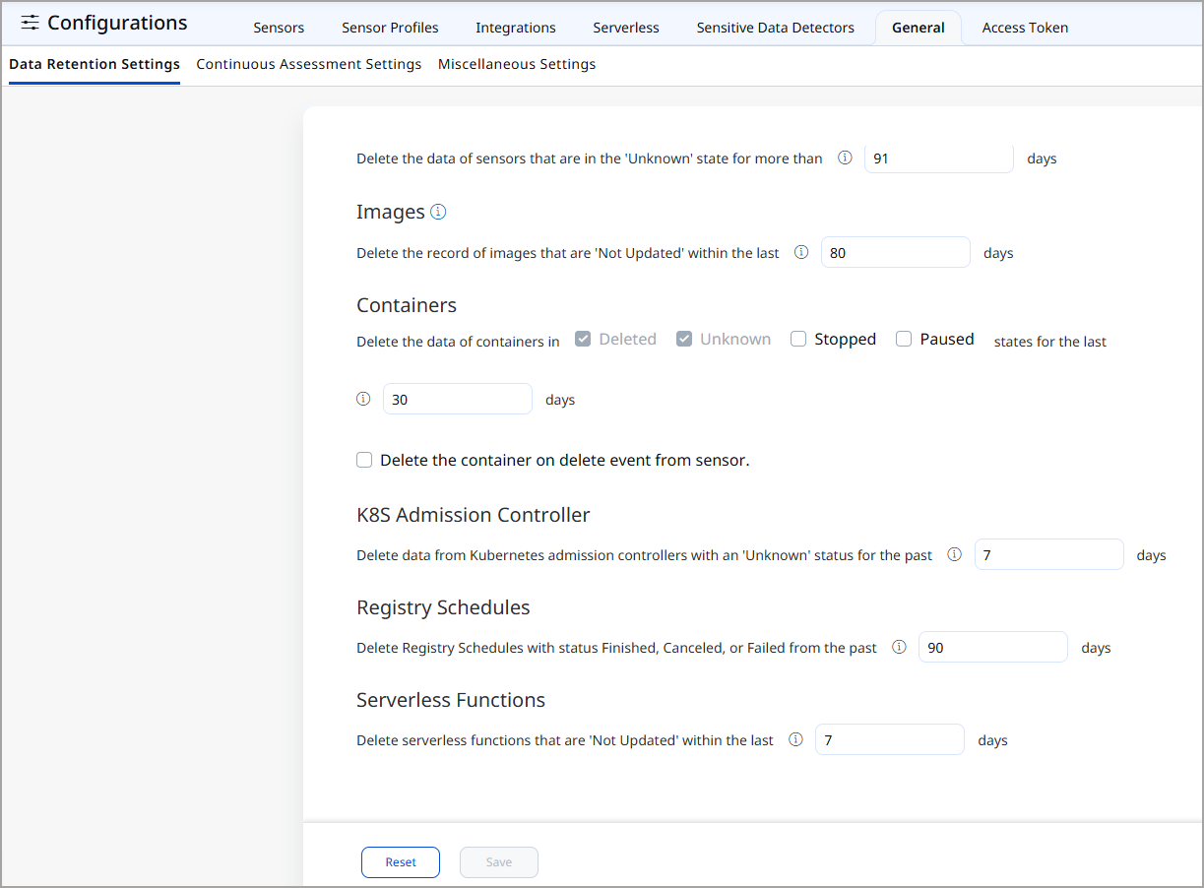Open Continuous Assessment Settings sub-tab
The image size is (1204, 888).
(309, 64)
